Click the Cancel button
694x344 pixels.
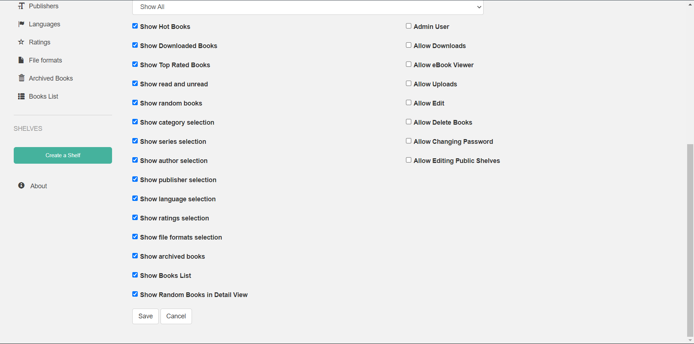(x=176, y=316)
